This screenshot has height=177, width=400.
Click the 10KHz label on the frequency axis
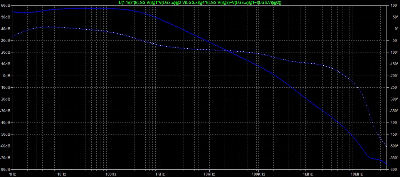(209, 174)
